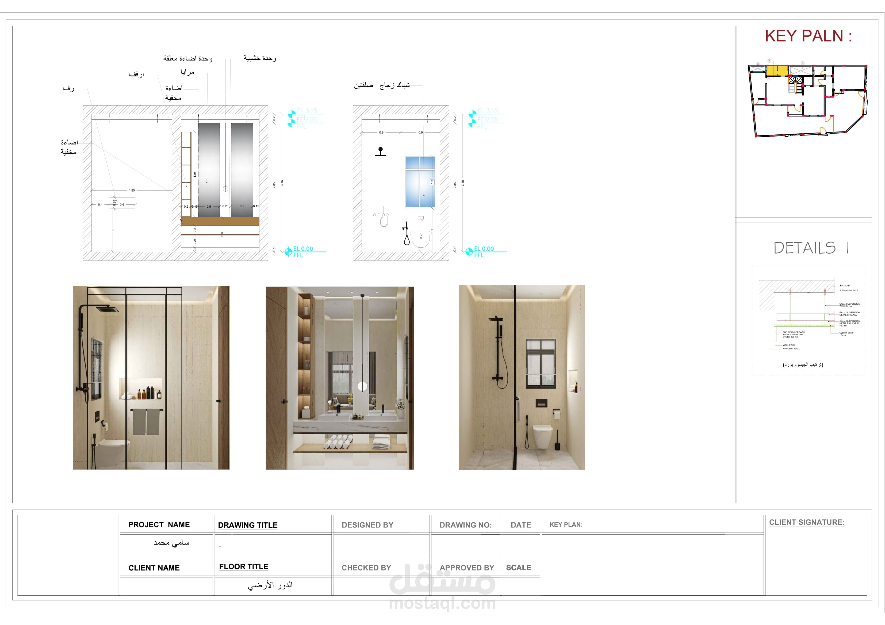This screenshot has width=885, height=625.
Task: Click the left EL 3.15 level marker symbol
Action: point(292,114)
